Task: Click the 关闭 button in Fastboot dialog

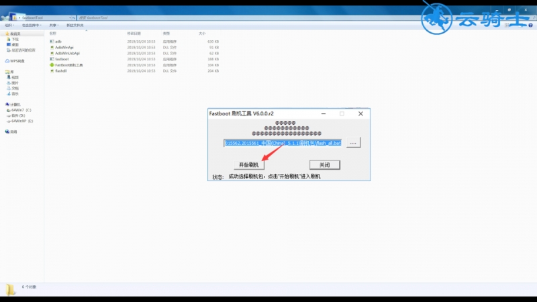Action: coord(325,164)
